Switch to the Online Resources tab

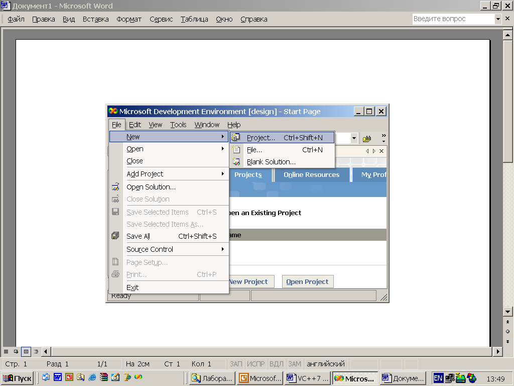tap(311, 174)
